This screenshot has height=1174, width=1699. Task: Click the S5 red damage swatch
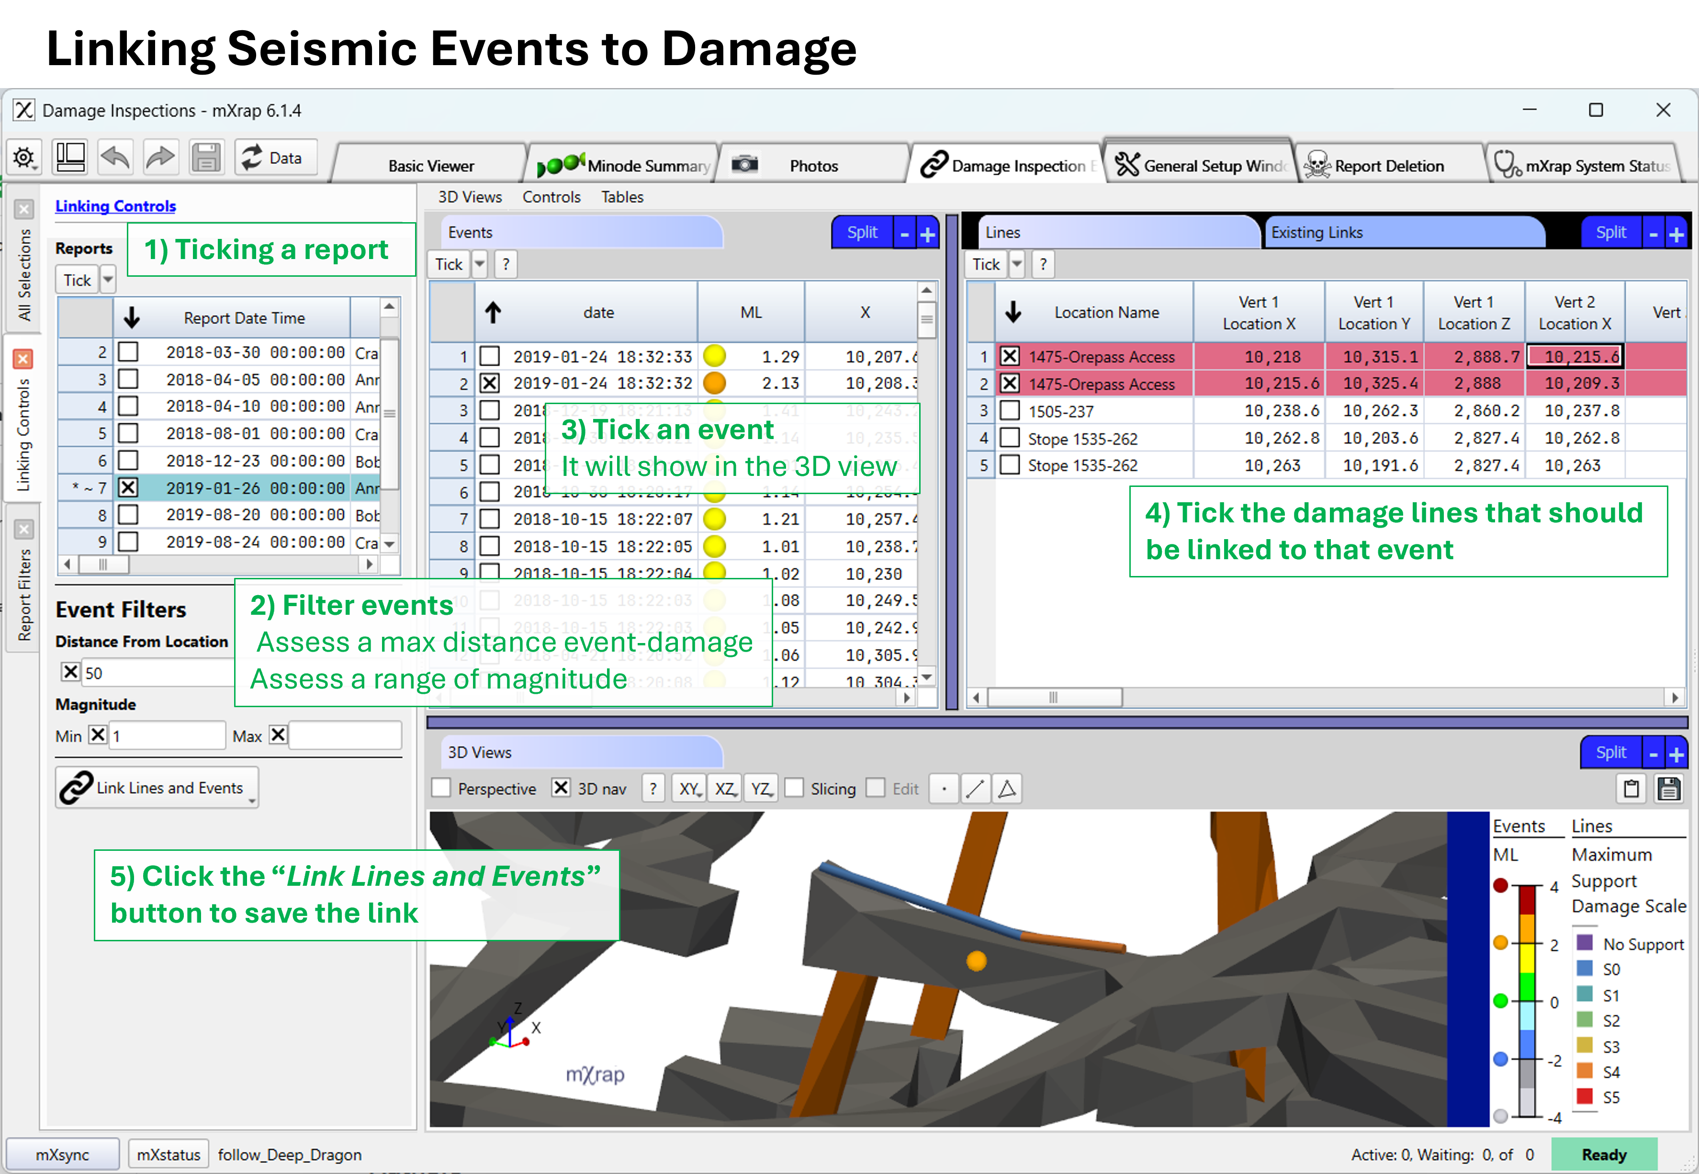(1585, 1097)
